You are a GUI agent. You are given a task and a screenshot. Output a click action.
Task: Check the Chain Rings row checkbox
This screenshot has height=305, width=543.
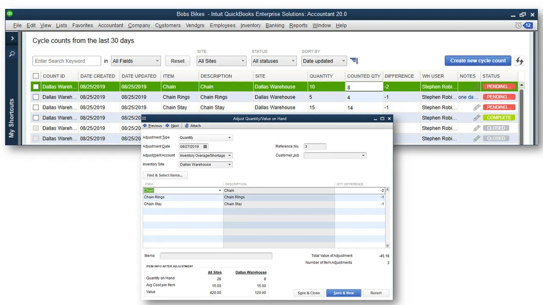tap(36, 97)
